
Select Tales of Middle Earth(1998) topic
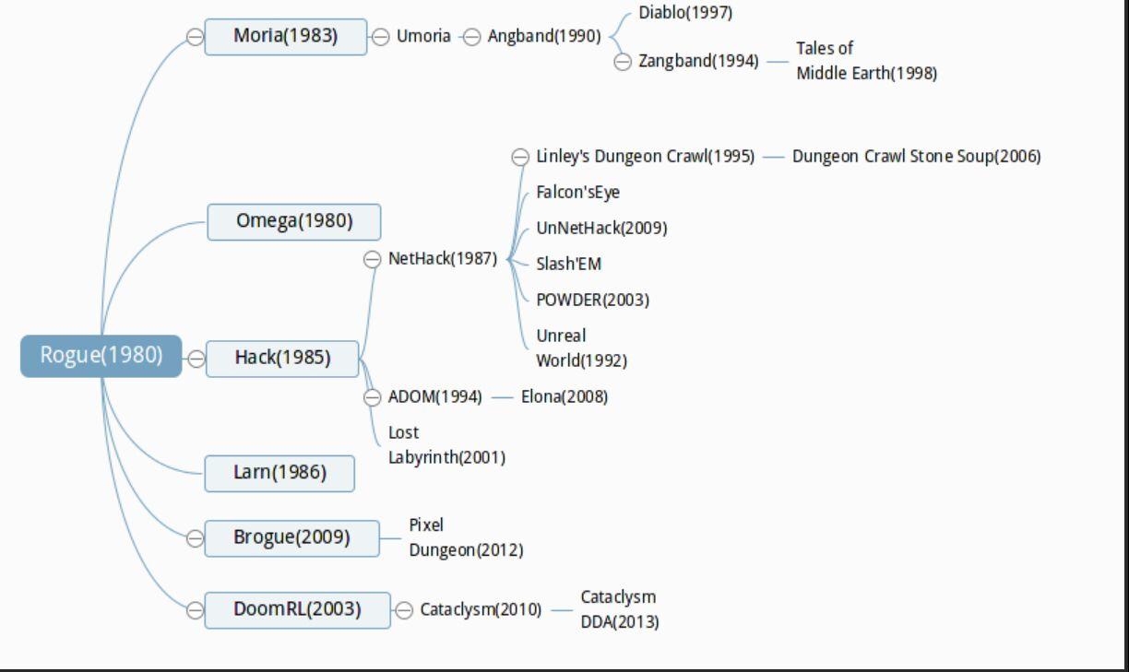click(x=867, y=61)
